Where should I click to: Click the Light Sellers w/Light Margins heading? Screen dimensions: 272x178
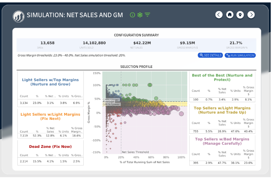(x=50, y=116)
